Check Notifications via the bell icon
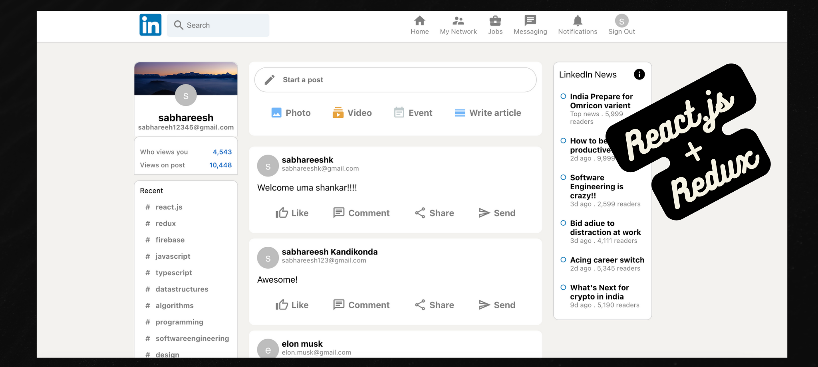This screenshot has width=818, height=367. pyautogui.click(x=578, y=25)
